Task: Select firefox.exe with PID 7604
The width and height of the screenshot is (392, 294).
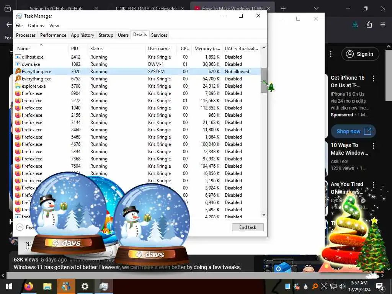Action: tap(137, 166)
